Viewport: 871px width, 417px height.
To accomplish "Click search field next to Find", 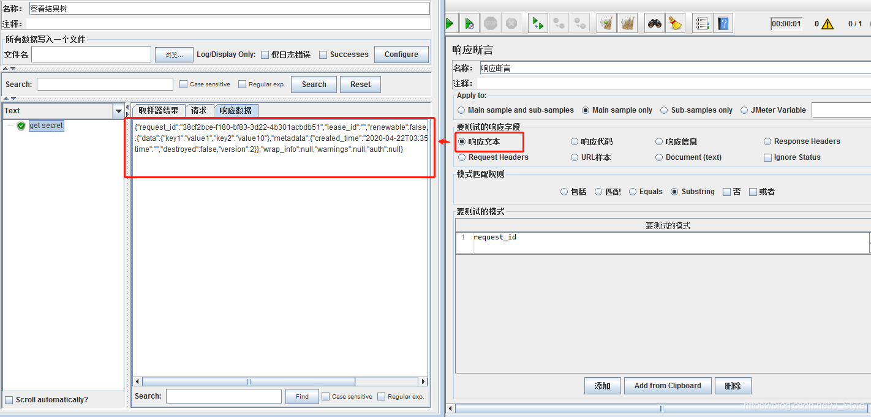I will [x=224, y=396].
